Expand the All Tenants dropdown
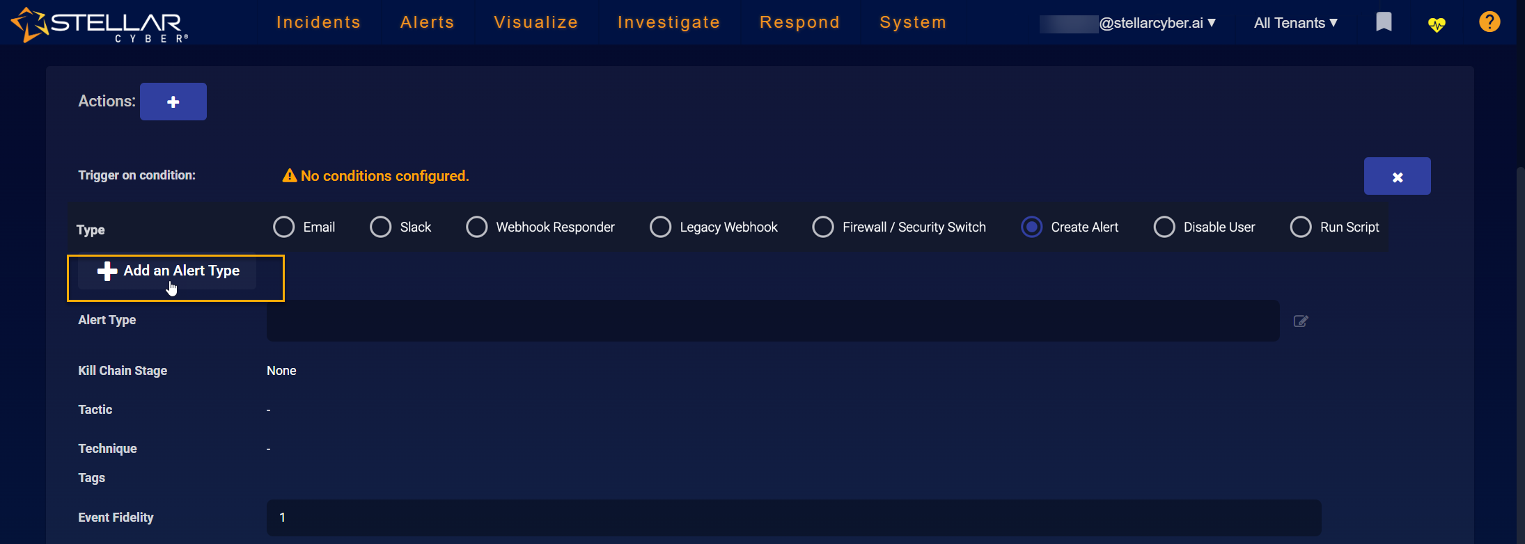This screenshot has height=544, width=1525. [x=1295, y=23]
